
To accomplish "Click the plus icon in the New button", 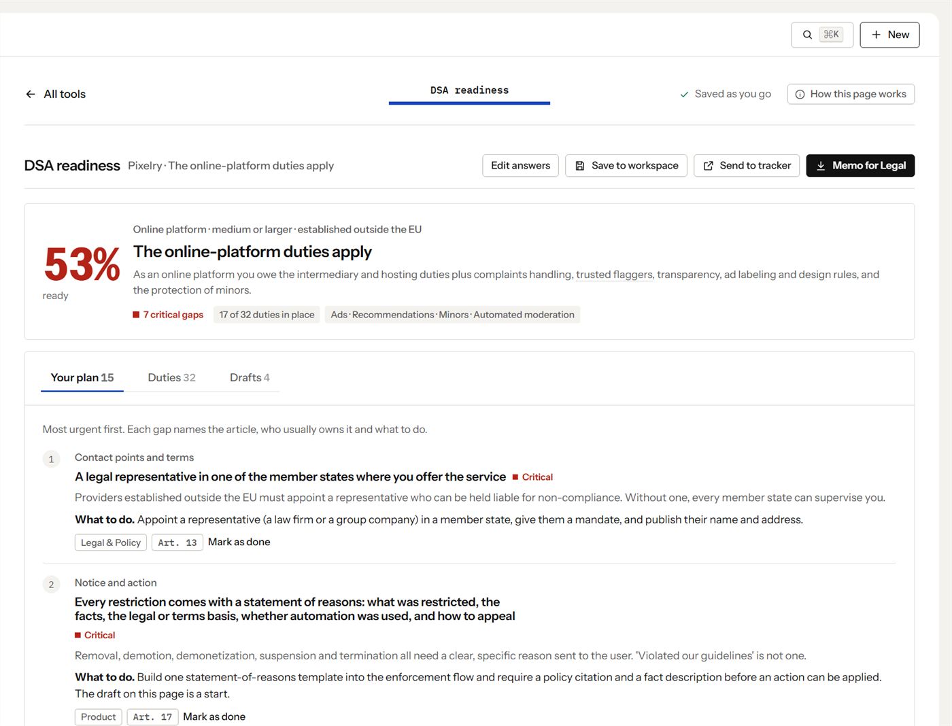I will click(x=877, y=35).
